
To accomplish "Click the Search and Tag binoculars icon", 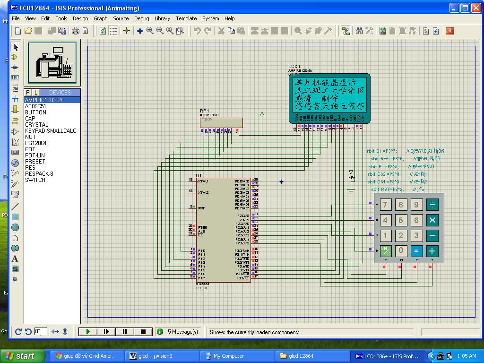I will 359,31.
